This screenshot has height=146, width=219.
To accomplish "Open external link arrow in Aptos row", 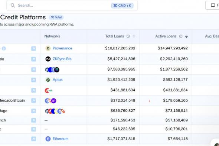I will [33, 80].
